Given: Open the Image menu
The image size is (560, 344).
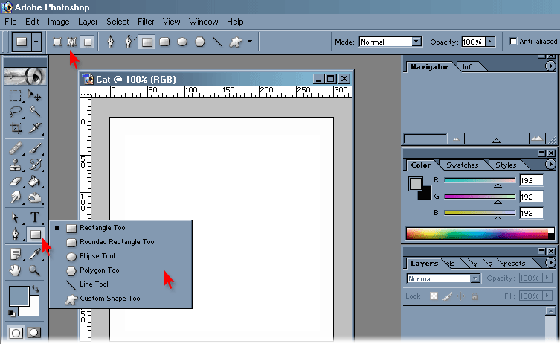Looking at the screenshot, I should tap(59, 22).
